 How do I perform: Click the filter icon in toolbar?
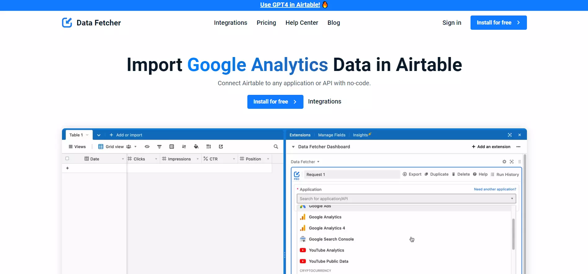click(159, 147)
